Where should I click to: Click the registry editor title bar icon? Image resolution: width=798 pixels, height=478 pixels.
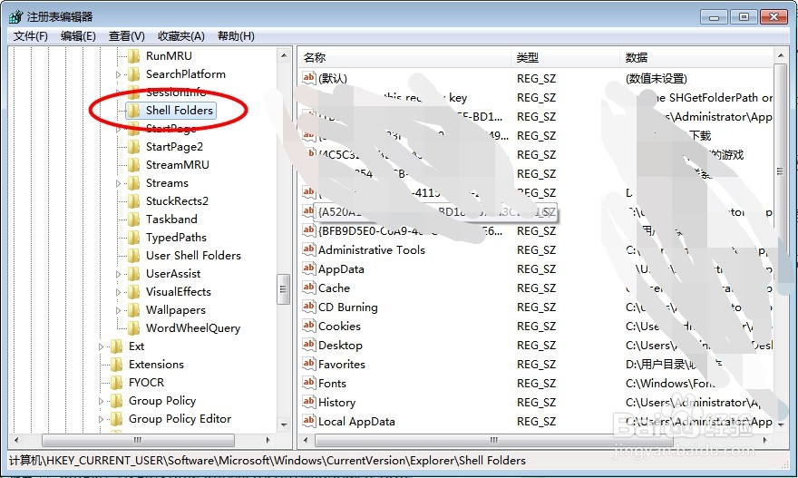16,17
